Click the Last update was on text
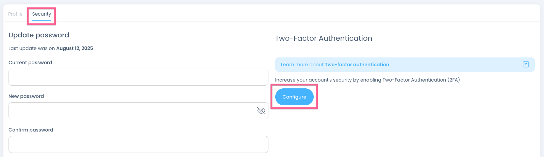 pyautogui.click(x=32, y=48)
